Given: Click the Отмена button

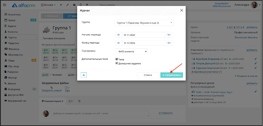Looking at the screenshot, I should tap(148, 75).
